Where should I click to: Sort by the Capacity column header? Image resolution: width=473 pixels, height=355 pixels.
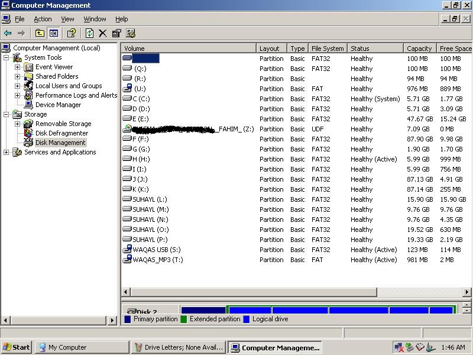(420, 49)
